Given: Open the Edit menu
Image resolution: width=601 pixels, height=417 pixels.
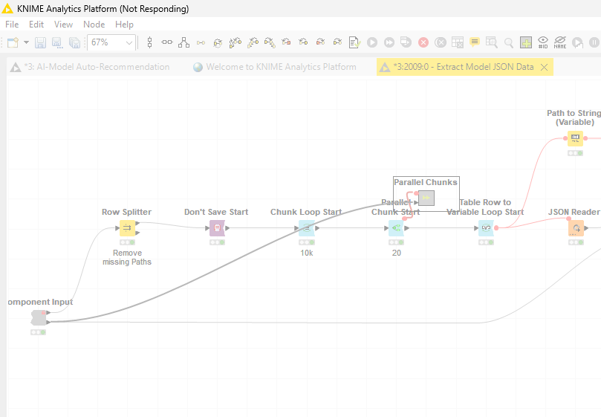Looking at the screenshot, I should 36,25.
